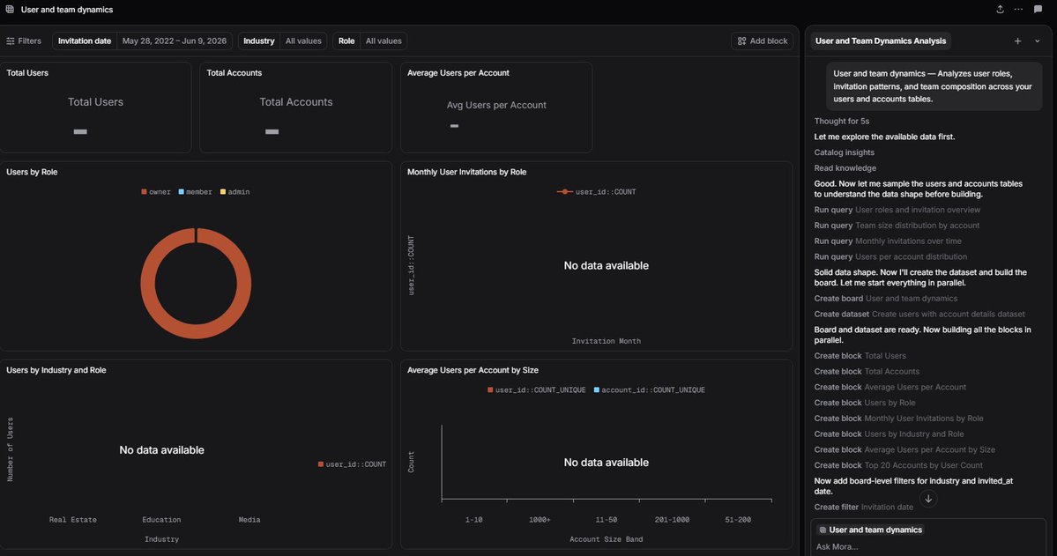The width and height of the screenshot is (1057, 556).
Task: Select the Users by Role block title
Action: [32, 172]
